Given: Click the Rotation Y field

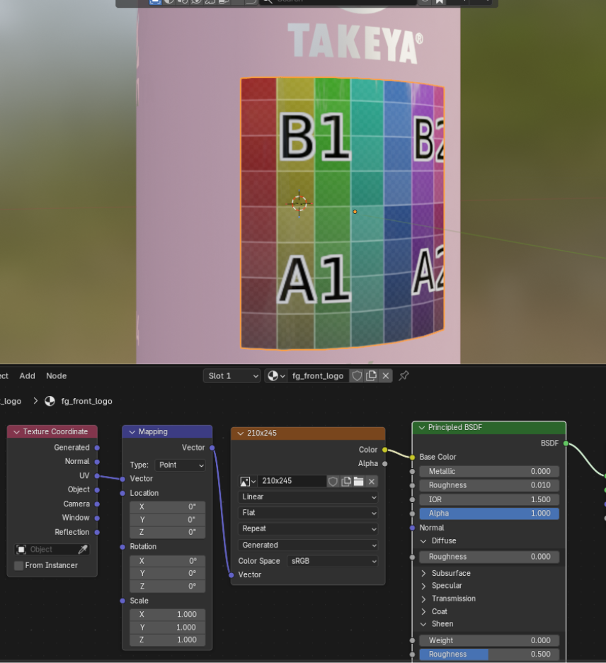Looking at the screenshot, I should (x=167, y=574).
